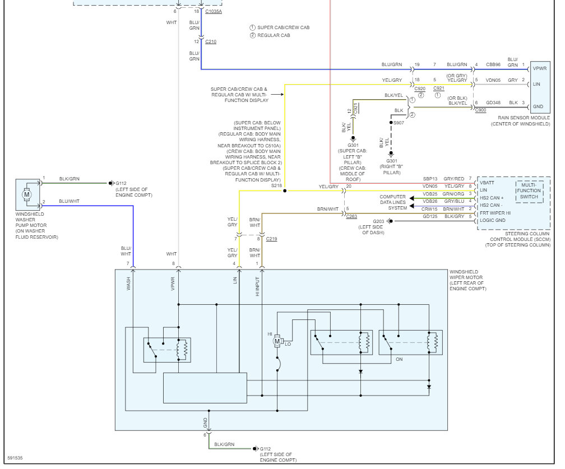The height and width of the screenshot is (469, 565).
Task: Expand connector C210 information
Action: point(210,41)
